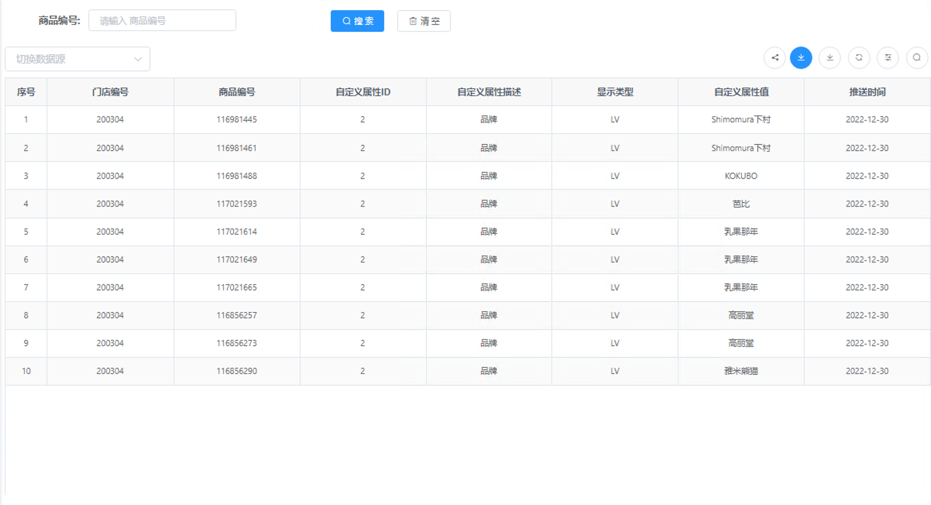Select row with product number 116856290
Viewport: 931px width, 505px height.
point(237,371)
